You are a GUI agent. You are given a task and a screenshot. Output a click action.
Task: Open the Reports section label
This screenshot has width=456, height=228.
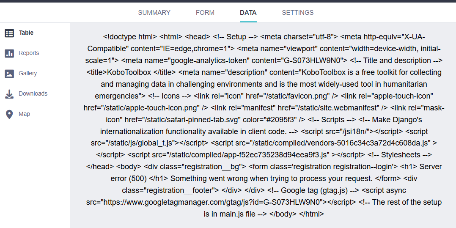click(x=29, y=53)
